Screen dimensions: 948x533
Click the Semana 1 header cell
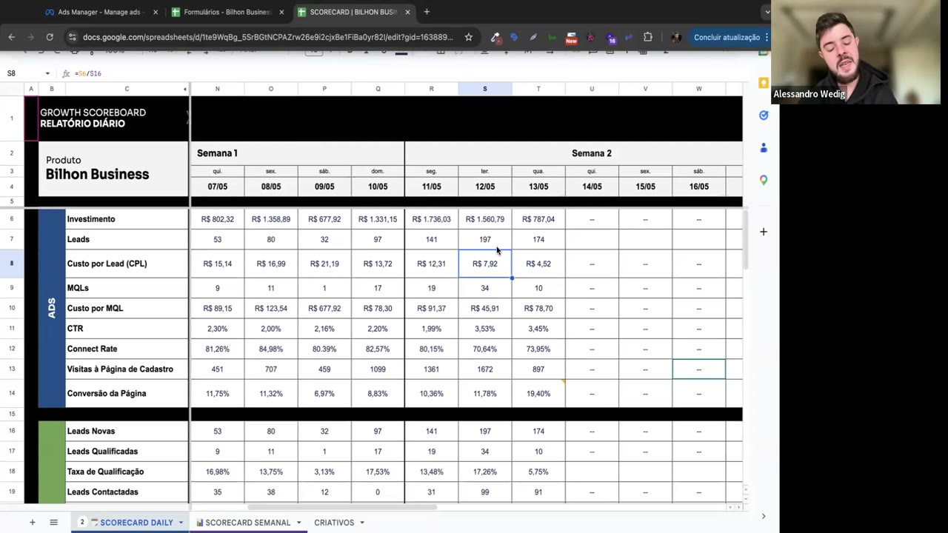[298, 153]
